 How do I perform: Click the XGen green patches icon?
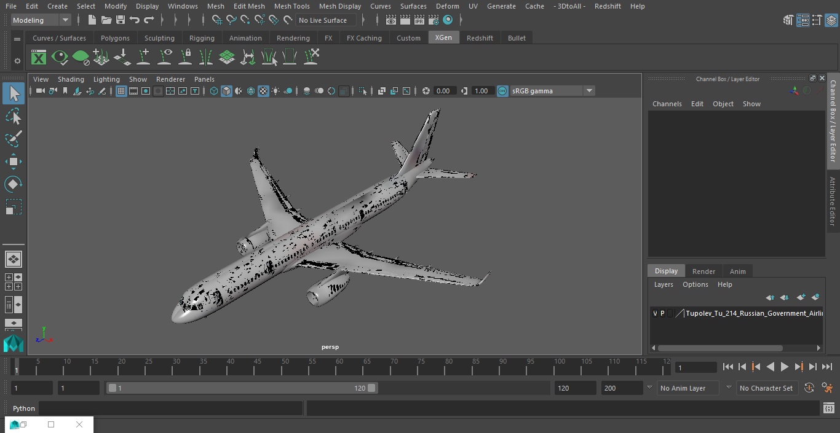[x=227, y=58]
